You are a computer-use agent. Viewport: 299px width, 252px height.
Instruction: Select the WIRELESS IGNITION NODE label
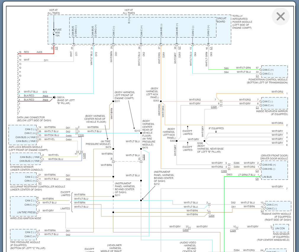(x=25, y=218)
